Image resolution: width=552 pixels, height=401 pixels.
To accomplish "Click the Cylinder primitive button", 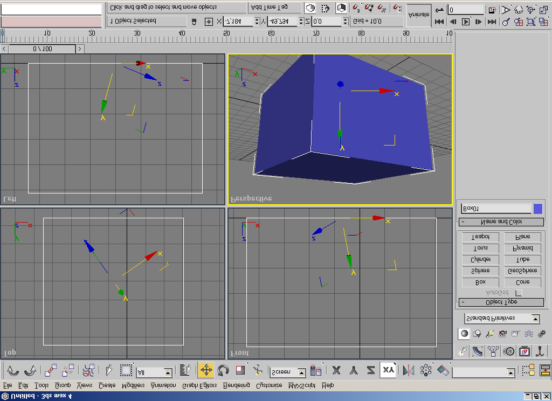I will point(480,259).
